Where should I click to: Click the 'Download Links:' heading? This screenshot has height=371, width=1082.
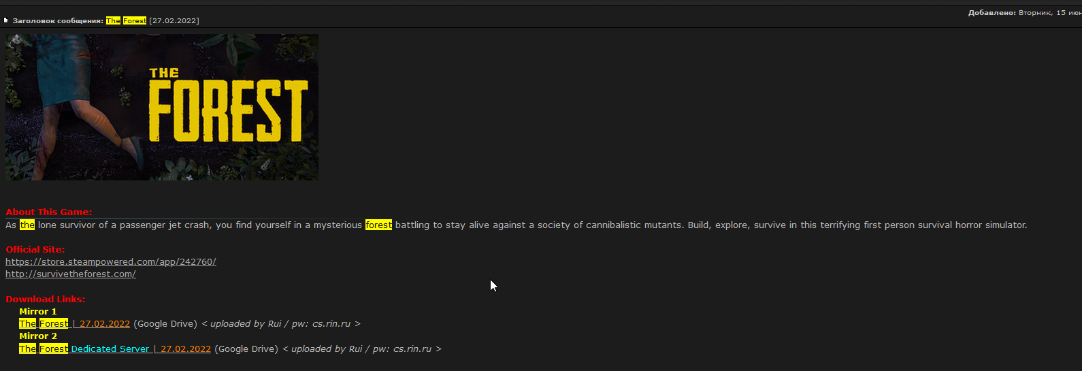(x=46, y=300)
